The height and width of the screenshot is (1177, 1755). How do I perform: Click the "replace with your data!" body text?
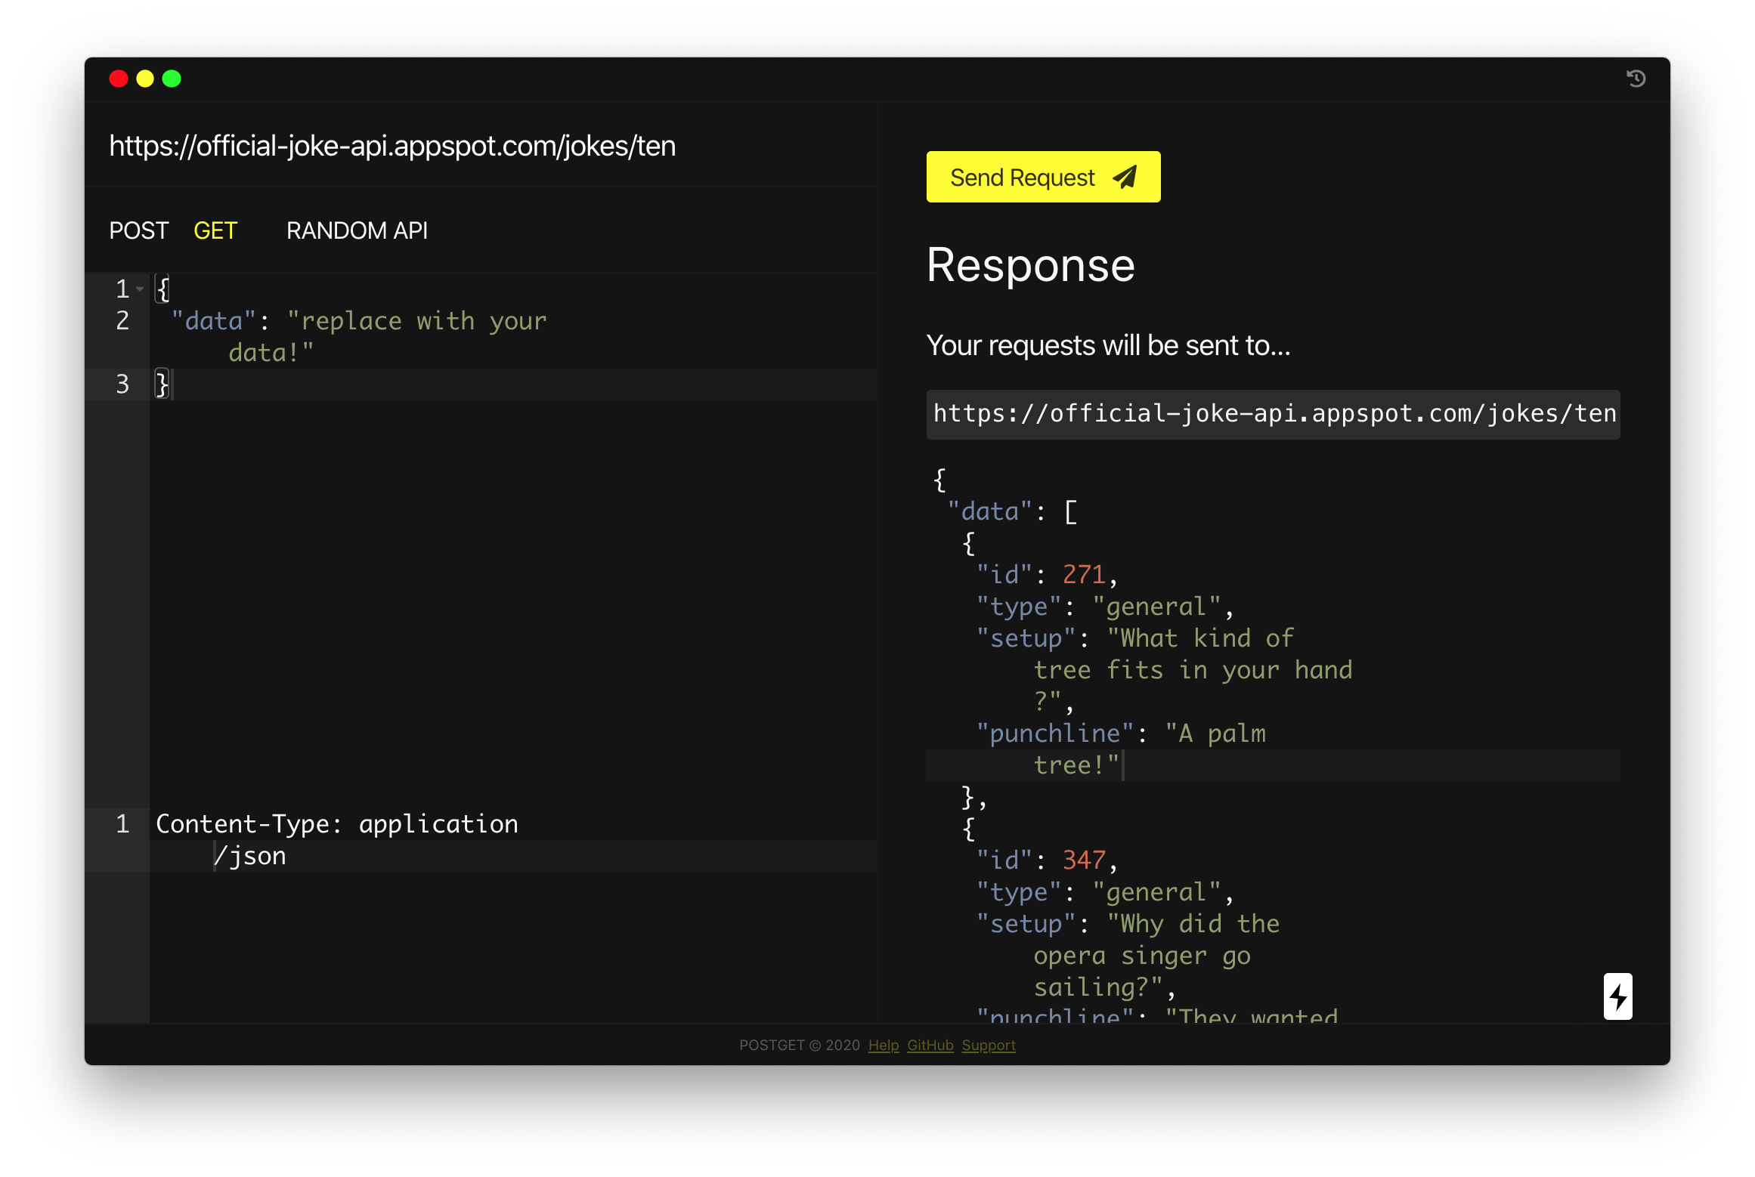(x=416, y=322)
